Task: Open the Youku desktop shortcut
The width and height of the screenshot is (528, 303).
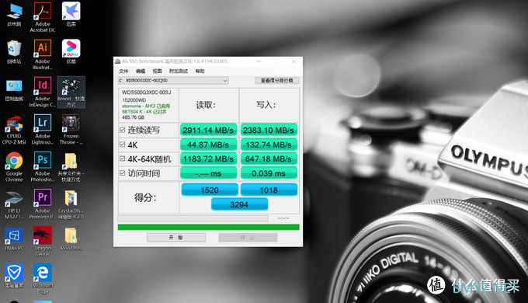Action: coord(71,51)
